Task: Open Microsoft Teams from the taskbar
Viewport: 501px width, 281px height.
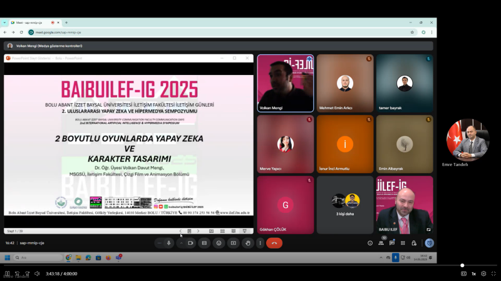Action: (x=118, y=257)
